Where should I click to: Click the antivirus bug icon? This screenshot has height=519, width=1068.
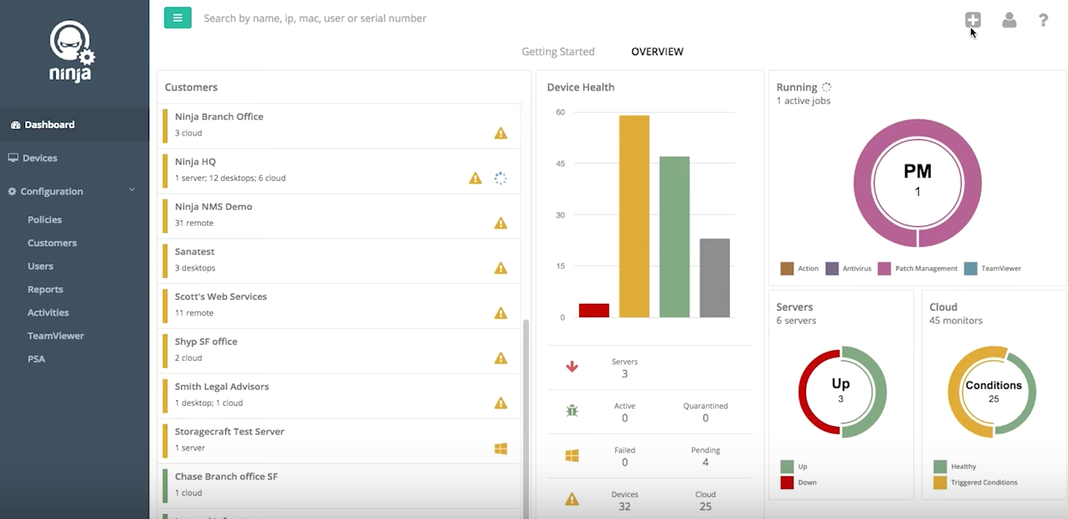[573, 411]
